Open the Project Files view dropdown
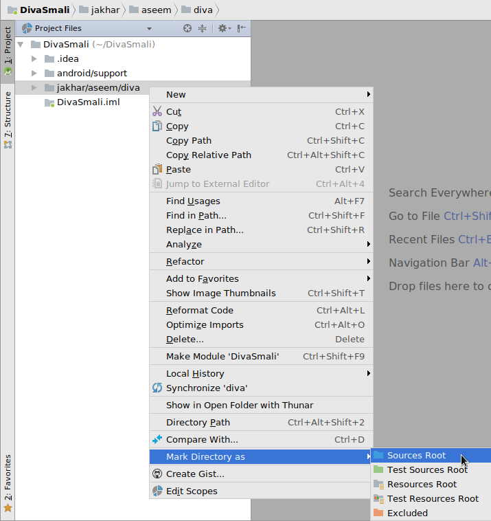 [149, 29]
